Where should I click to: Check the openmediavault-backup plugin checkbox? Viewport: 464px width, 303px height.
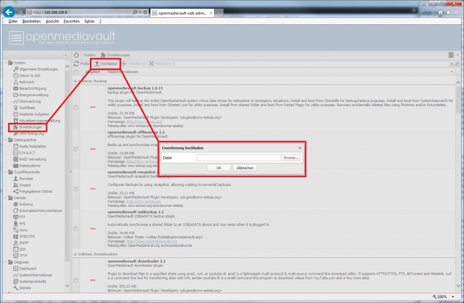(x=76, y=107)
